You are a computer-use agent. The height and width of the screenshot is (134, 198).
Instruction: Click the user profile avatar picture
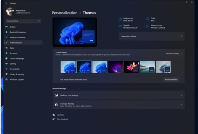(x=10, y=11)
